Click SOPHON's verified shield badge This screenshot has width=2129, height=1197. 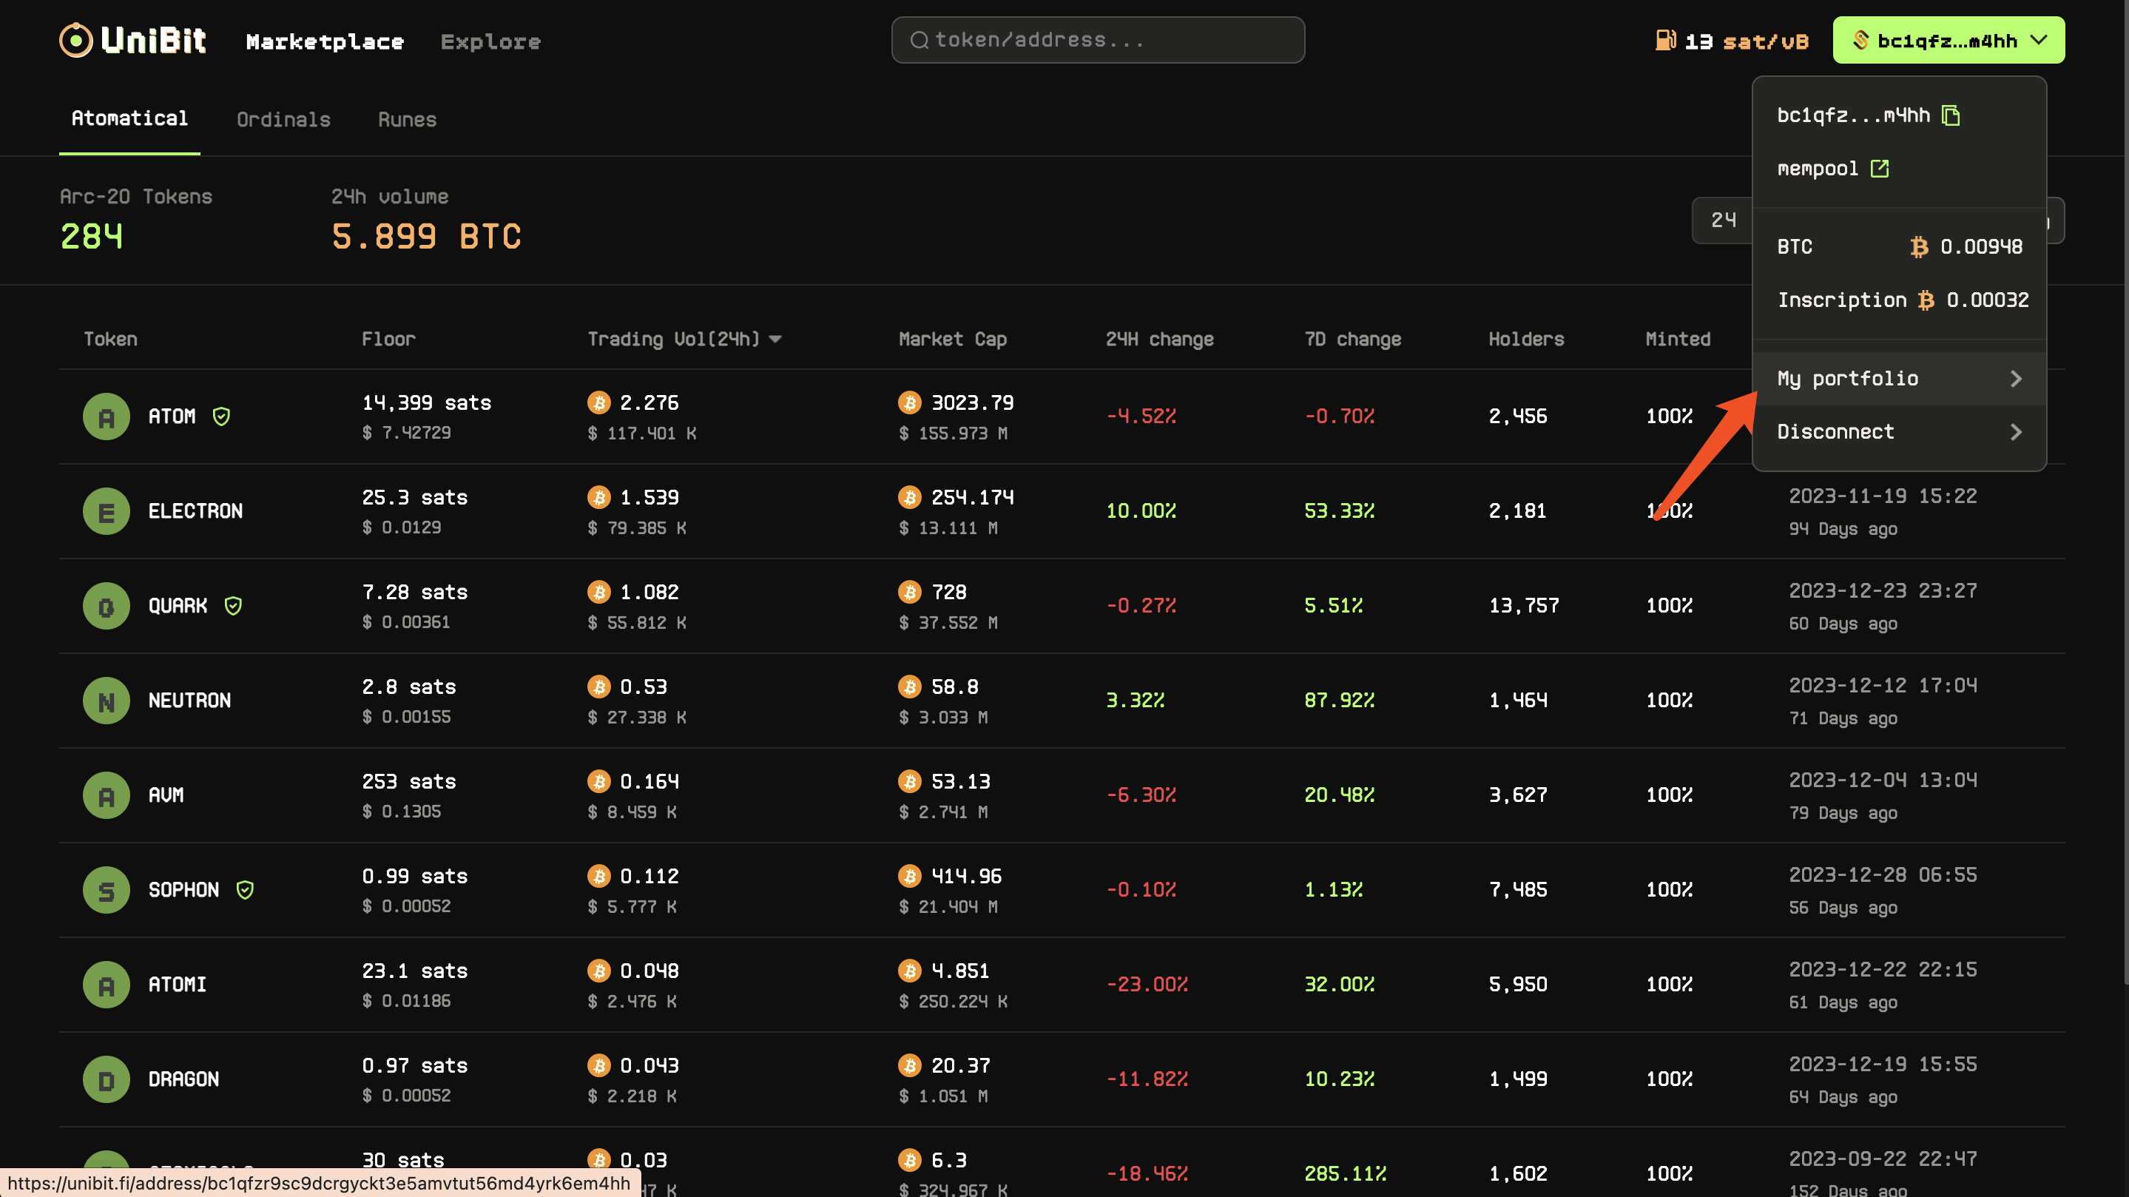245,890
